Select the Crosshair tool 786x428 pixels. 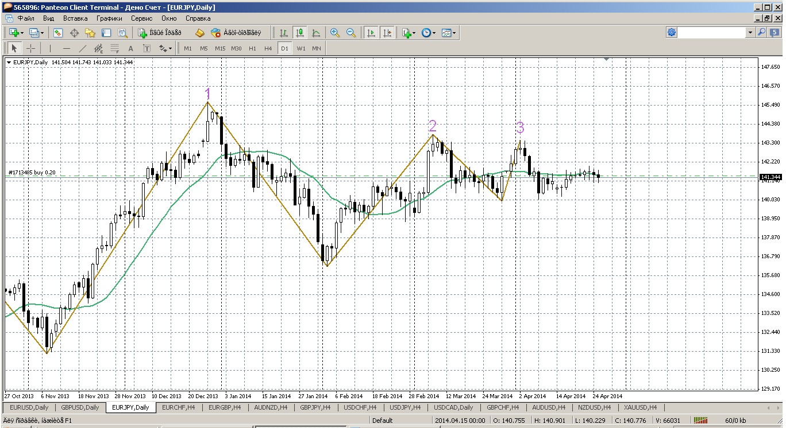(x=31, y=48)
